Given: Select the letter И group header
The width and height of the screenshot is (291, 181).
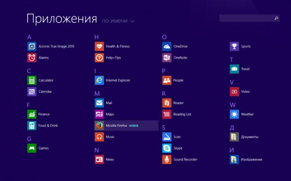Looking at the screenshot, I should click(x=232, y=150).
